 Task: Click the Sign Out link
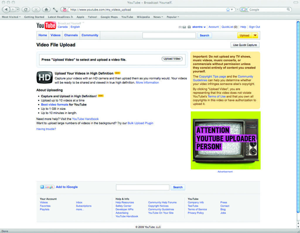(255, 27)
